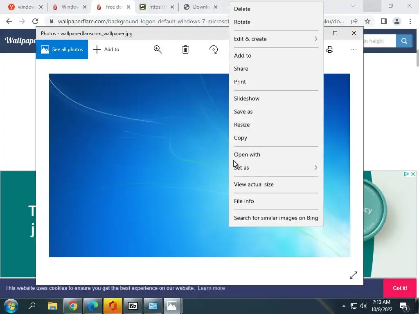
Task: Open File Explorer from the taskbar
Action: point(53,306)
